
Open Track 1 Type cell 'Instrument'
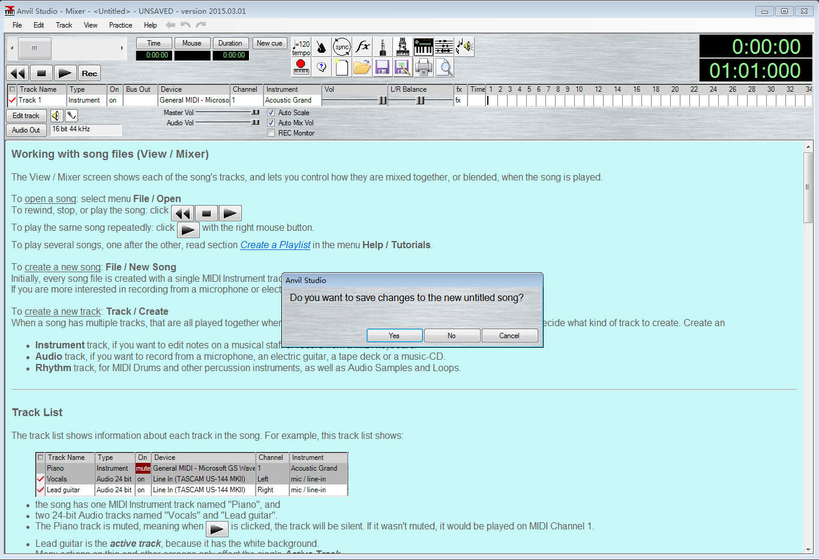(86, 100)
